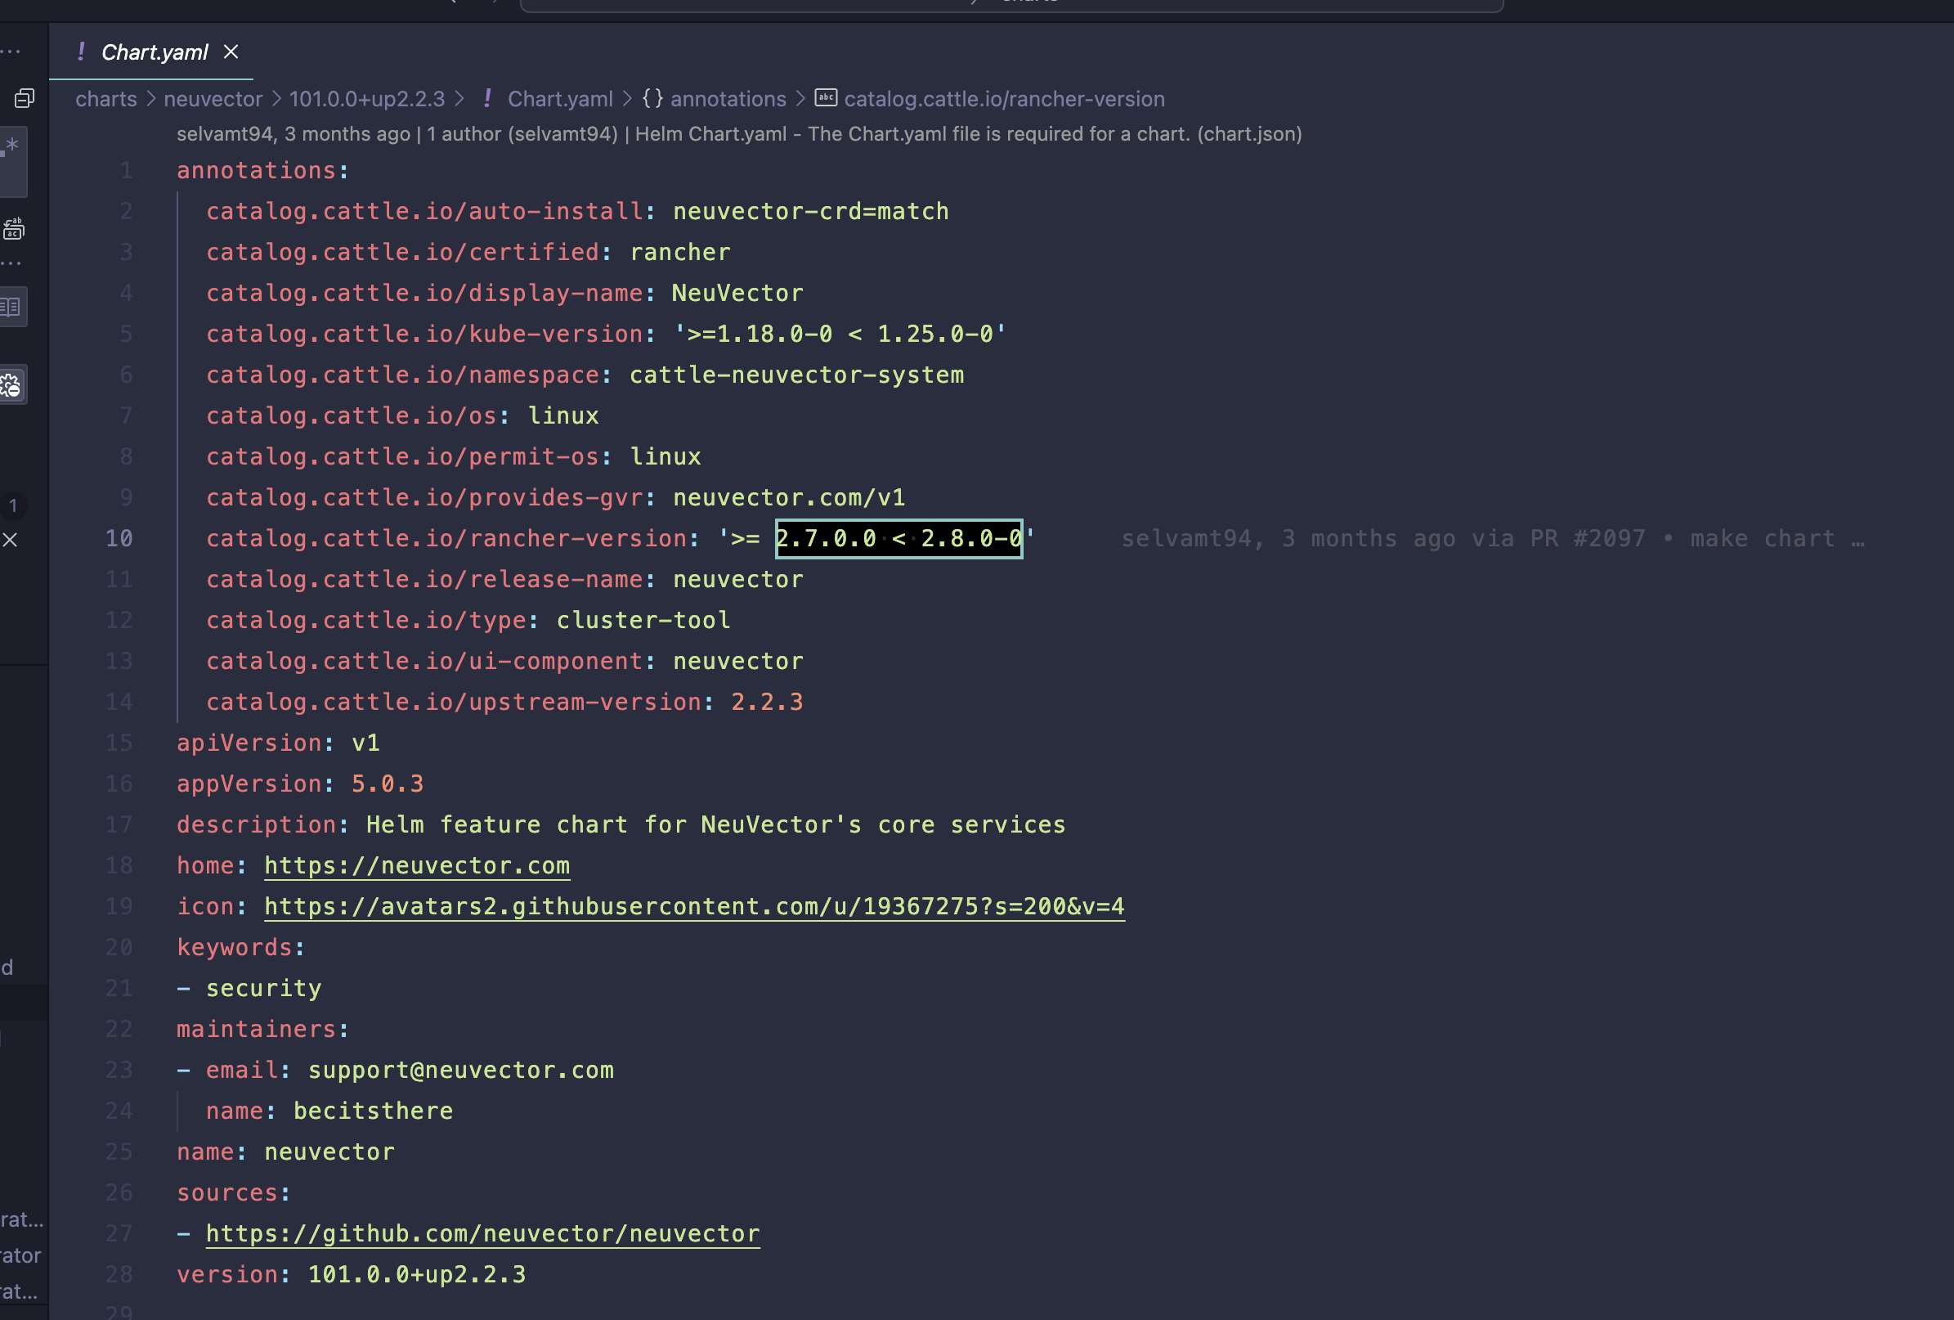Click the X icon below the notification badge
Image resolution: width=1954 pixels, height=1320 pixels.
11,540
